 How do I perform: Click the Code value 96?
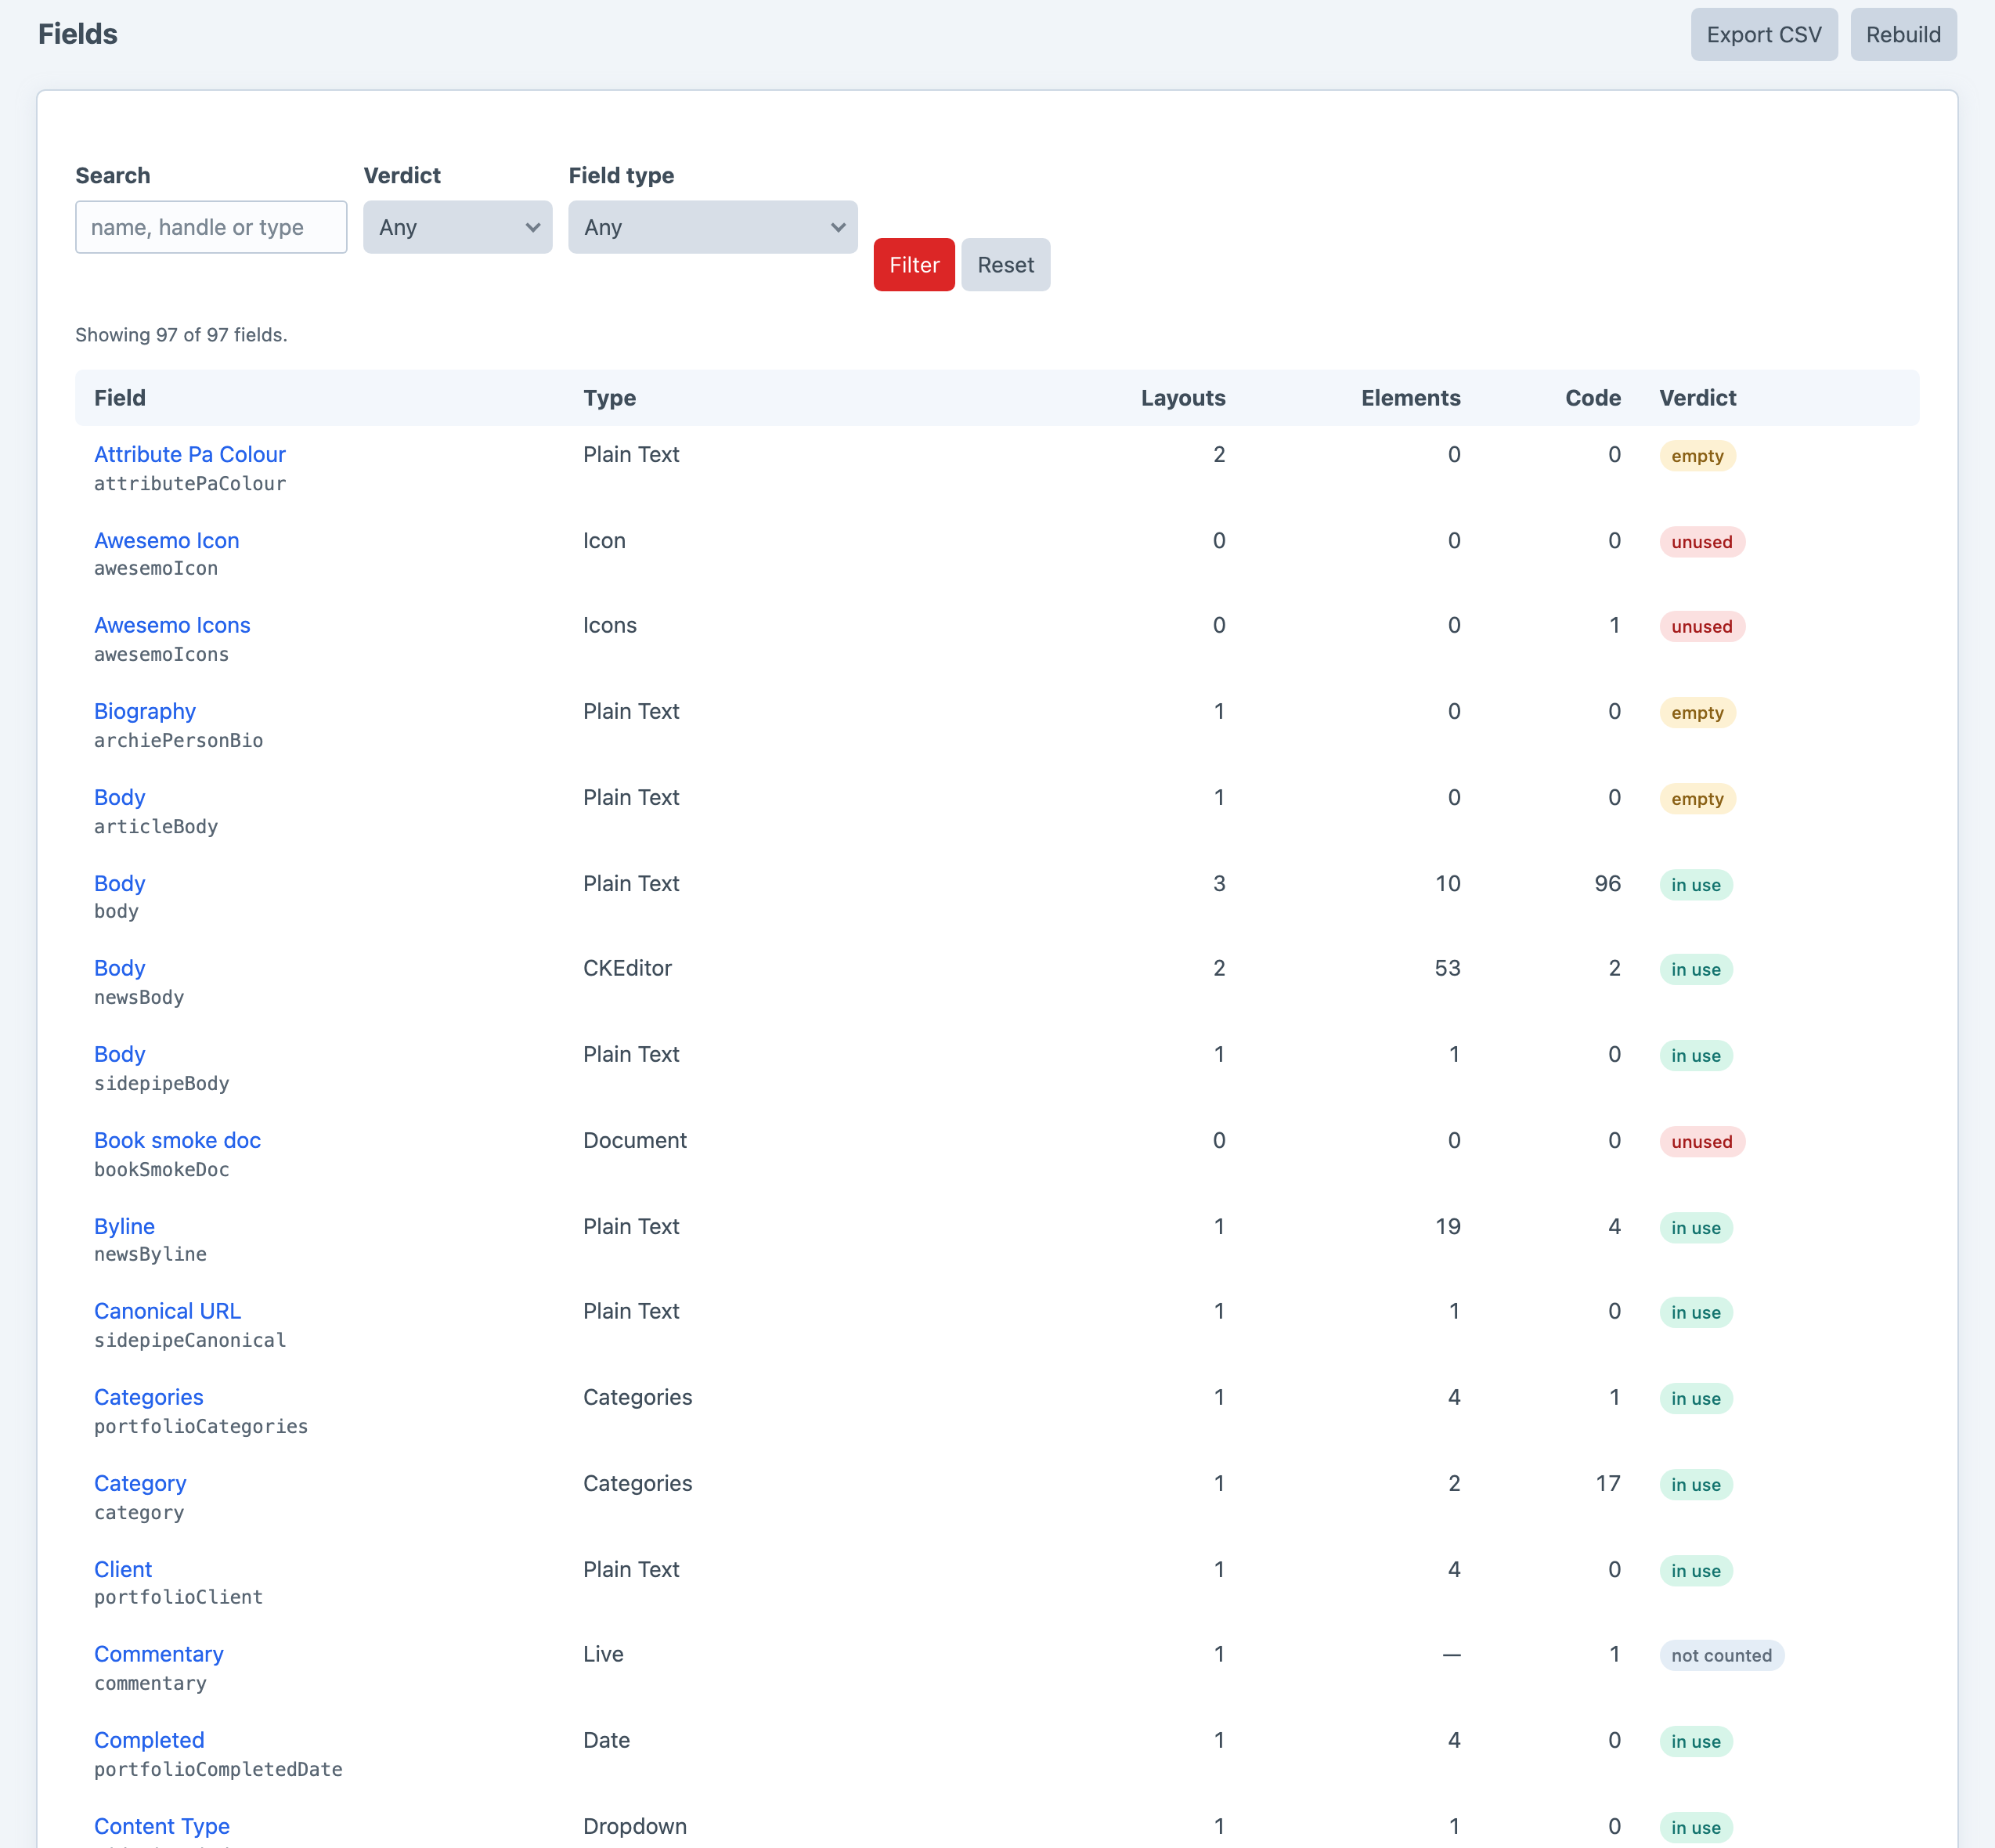click(1607, 884)
